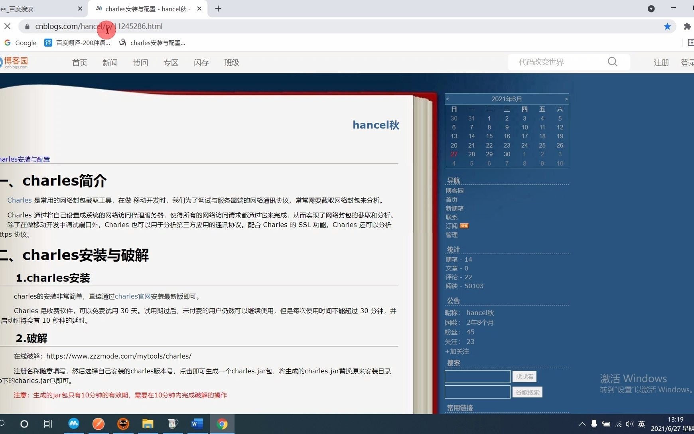This screenshot has height=434, width=694.
Task: Click the 注册 link
Action: [661, 63]
